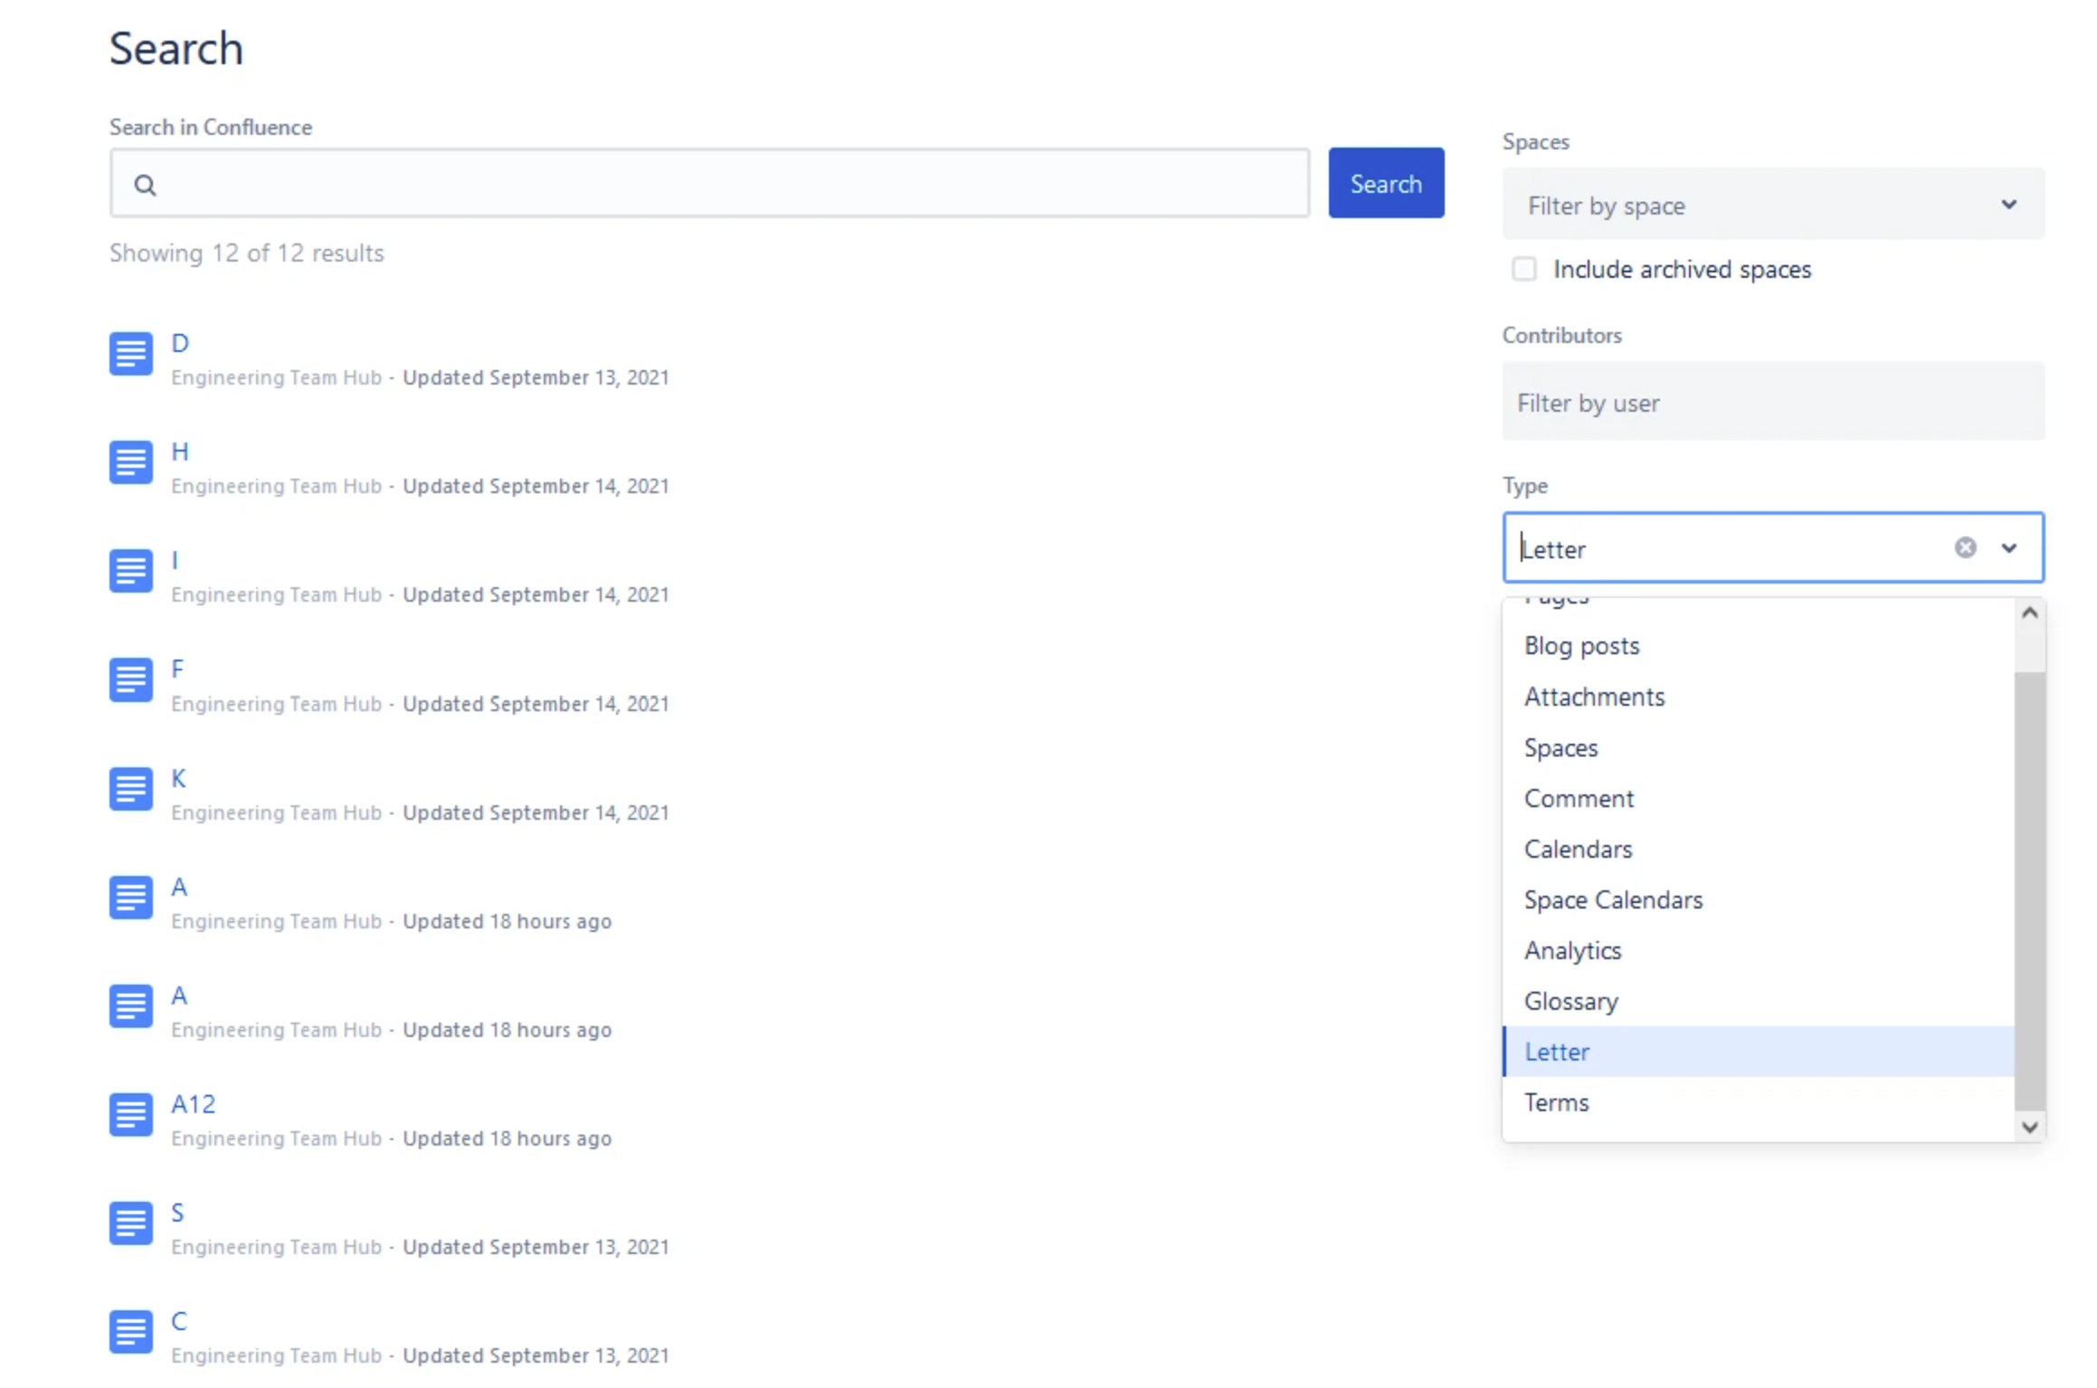Select Blog posts in the Type list
The width and height of the screenshot is (2097, 1388).
[x=1581, y=645]
